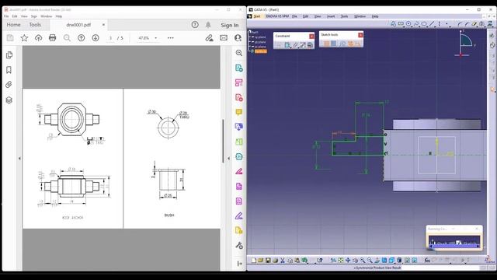Open the Create PDF tool in right pane
497x280 pixels.
(238, 97)
